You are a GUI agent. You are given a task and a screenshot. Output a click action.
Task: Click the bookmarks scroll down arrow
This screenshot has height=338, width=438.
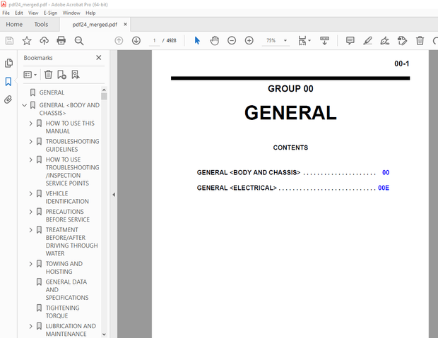click(x=104, y=334)
